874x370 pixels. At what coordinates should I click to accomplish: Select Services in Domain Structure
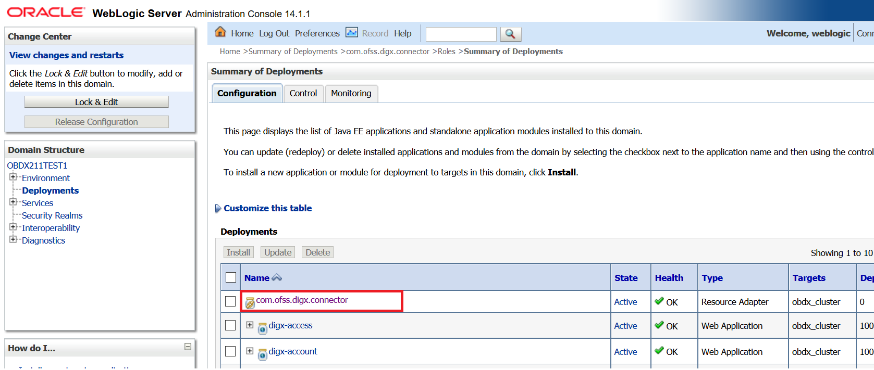click(x=38, y=203)
